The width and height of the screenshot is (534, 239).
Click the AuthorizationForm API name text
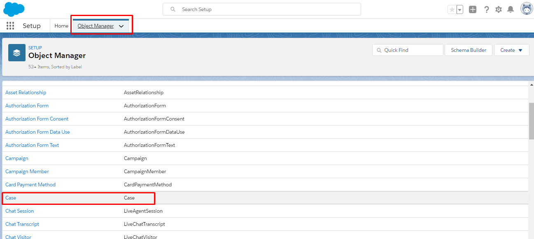click(145, 106)
